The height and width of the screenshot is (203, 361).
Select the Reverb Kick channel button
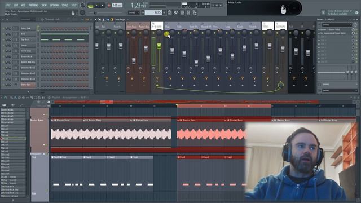click(28, 56)
